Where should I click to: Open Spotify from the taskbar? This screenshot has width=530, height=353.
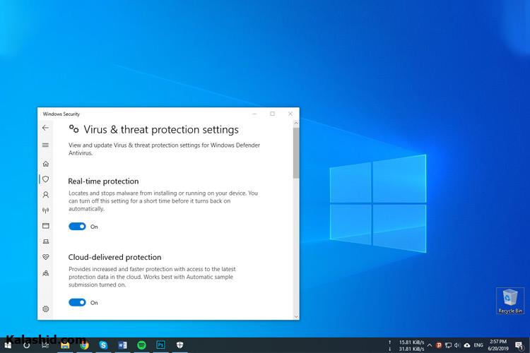point(141,345)
